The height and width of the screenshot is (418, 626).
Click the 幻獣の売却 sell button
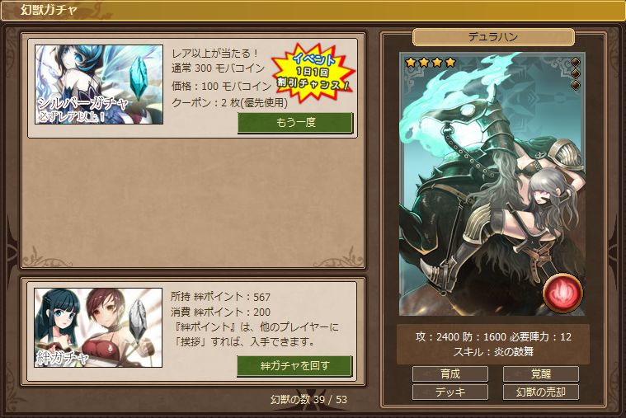click(540, 392)
